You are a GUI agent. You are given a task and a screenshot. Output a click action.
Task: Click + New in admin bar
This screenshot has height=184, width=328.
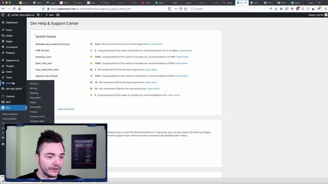click(50, 15)
